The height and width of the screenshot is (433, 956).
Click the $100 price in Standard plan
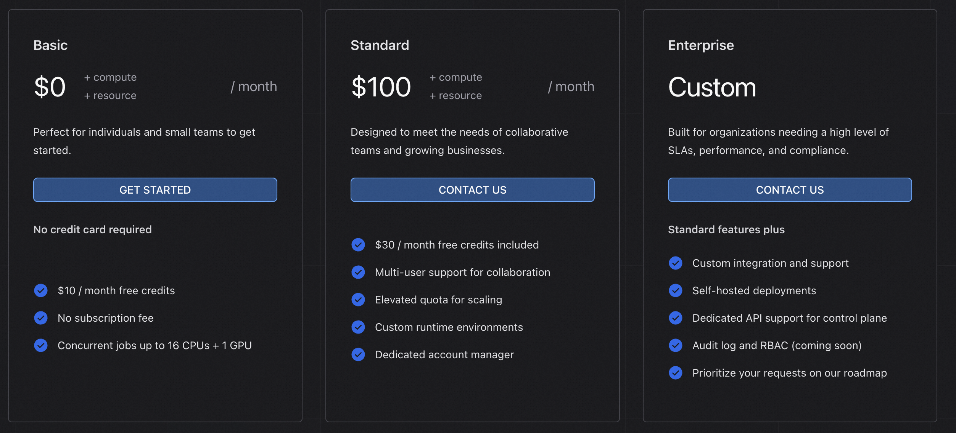(381, 87)
